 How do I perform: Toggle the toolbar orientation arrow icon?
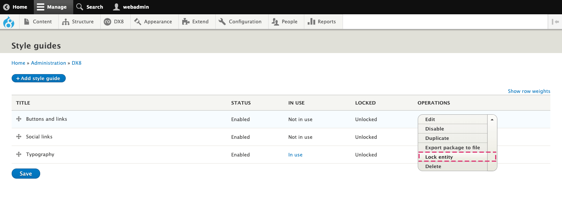click(x=555, y=22)
